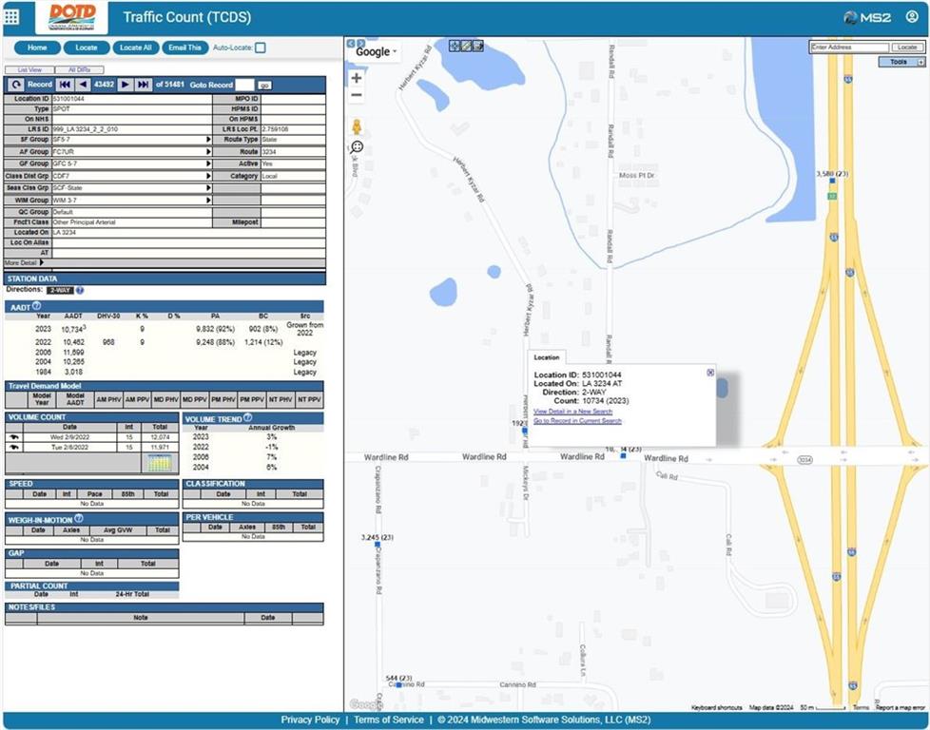View Wed 2/9/2022 volume count details

14,437
